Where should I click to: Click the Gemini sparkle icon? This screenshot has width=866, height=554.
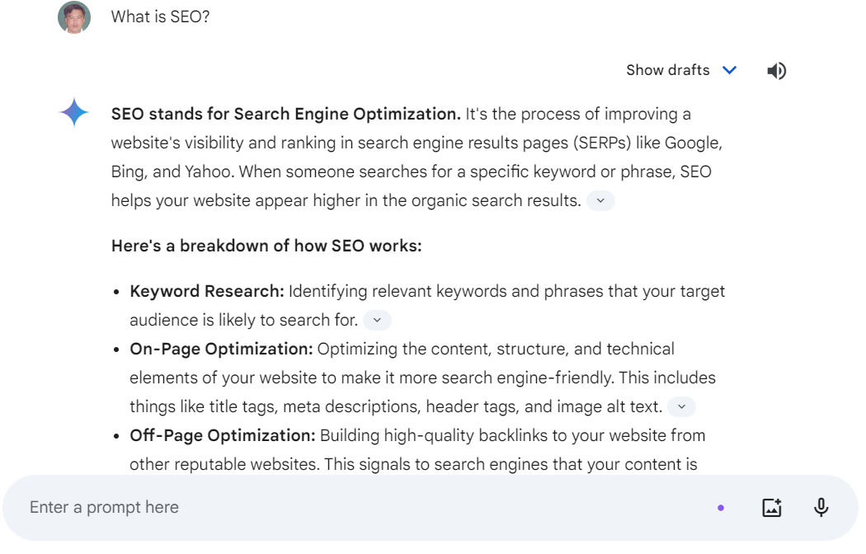coord(73,112)
